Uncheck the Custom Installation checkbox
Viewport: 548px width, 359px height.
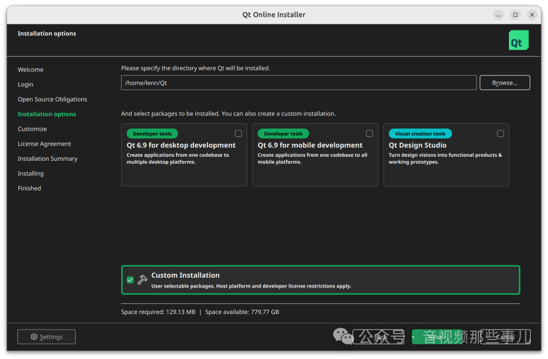point(130,280)
